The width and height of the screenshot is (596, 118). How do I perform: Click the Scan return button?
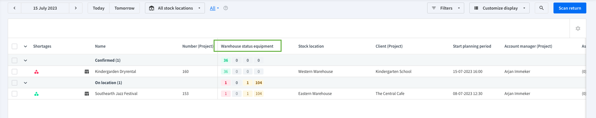tap(570, 8)
